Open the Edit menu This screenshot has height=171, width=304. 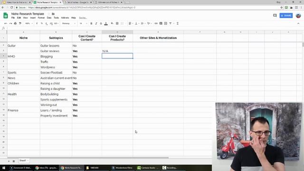pos(19,18)
